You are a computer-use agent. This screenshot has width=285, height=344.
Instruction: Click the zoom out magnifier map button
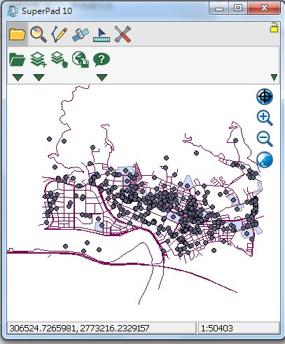pos(265,139)
